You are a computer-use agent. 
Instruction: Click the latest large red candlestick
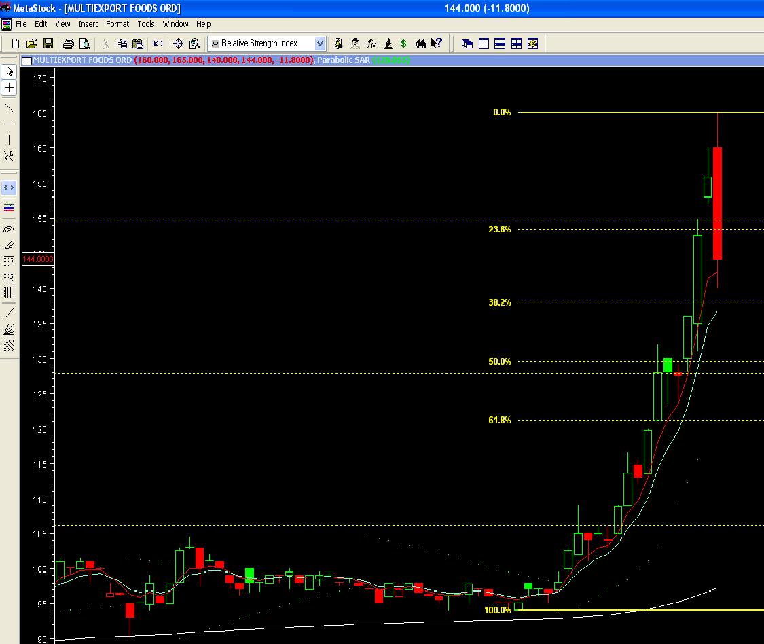tap(717, 203)
